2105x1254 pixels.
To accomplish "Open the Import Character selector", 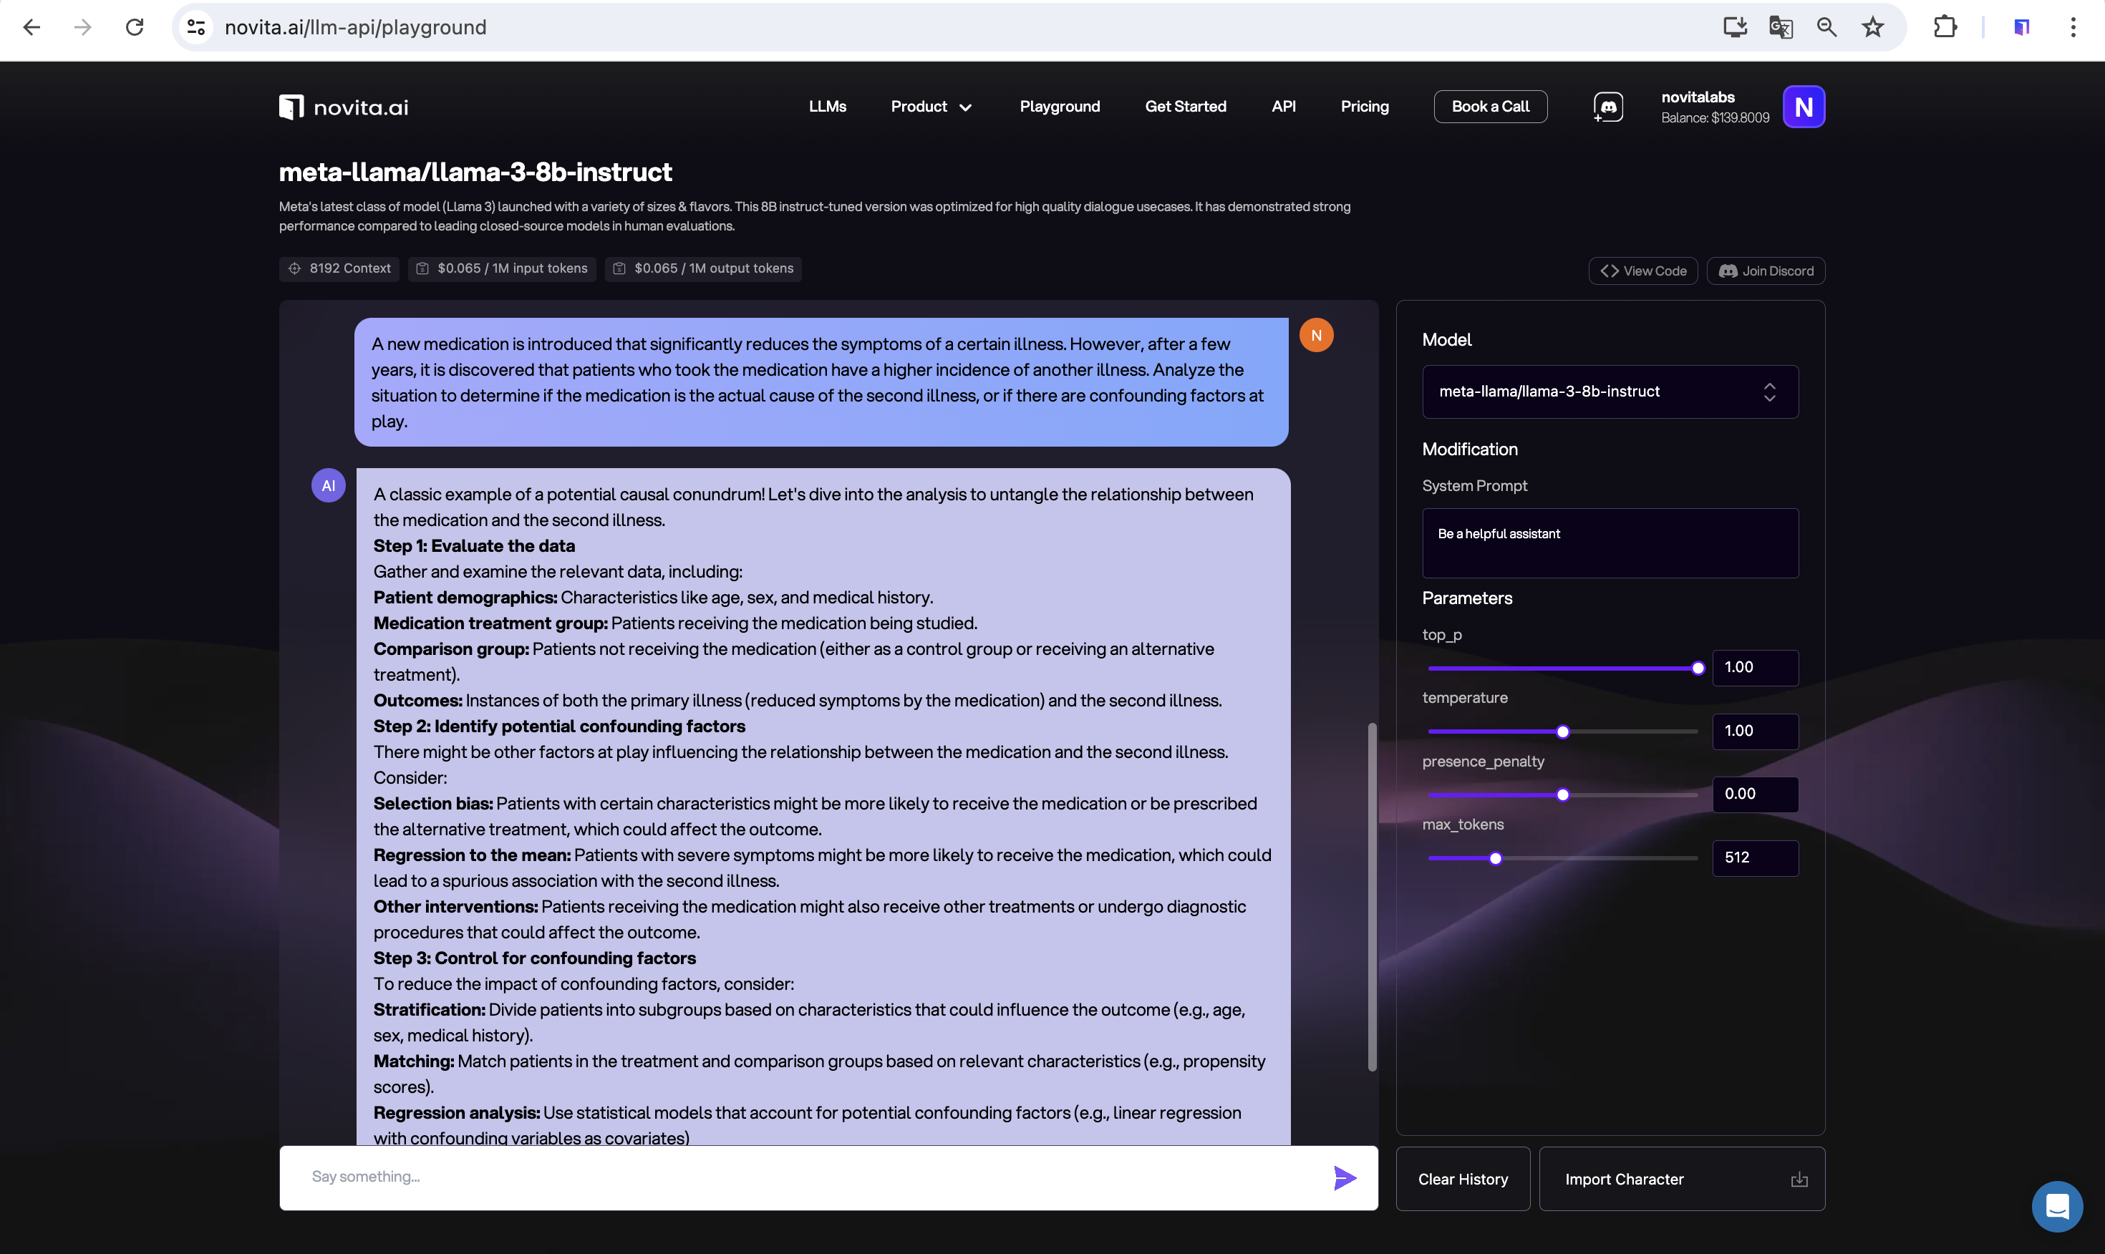I will 1681,1179.
